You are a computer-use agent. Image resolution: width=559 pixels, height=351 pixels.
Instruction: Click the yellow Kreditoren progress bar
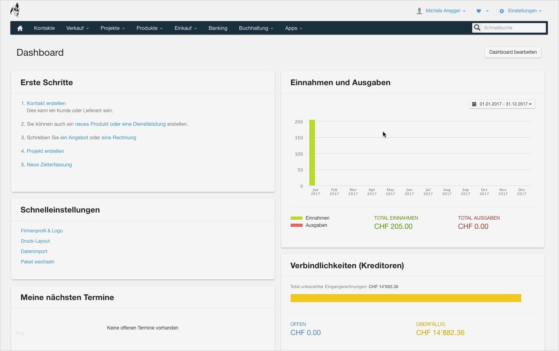(x=405, y=298)
